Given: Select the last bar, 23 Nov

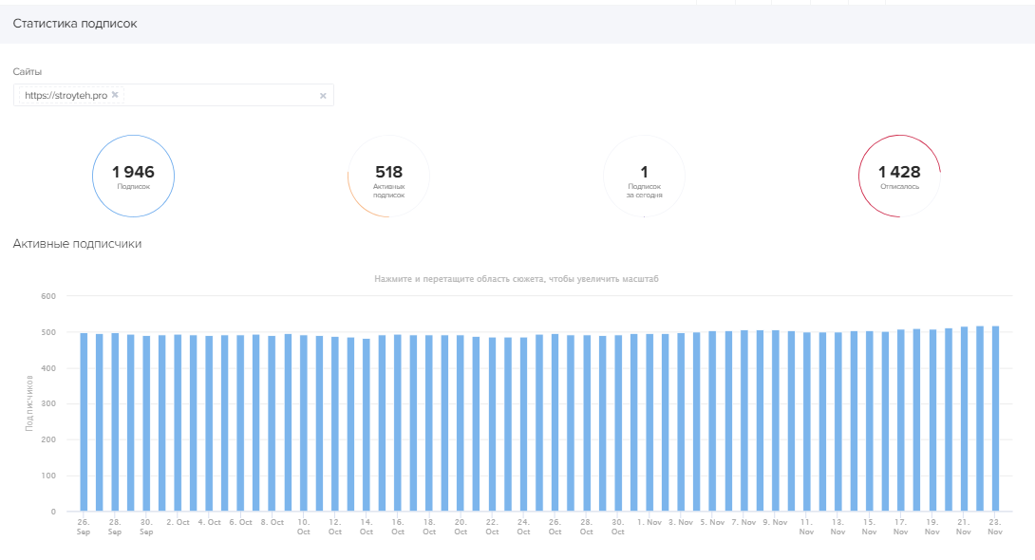Looking at the screenshot, I should [995, 420].
